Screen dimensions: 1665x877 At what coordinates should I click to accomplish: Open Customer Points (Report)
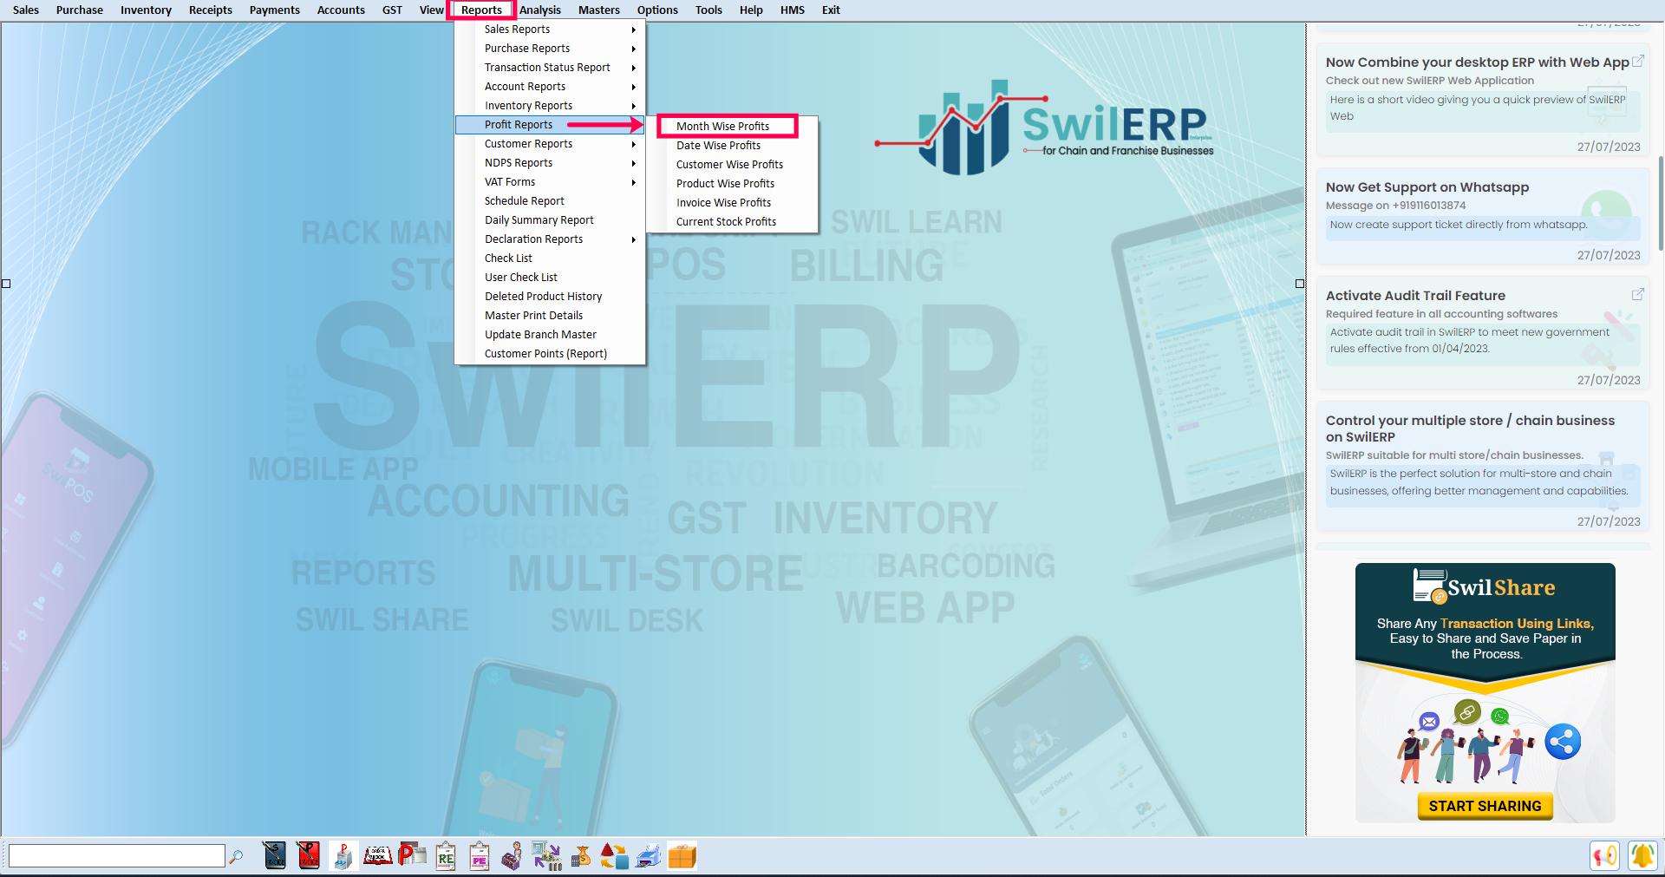[550, 354]
